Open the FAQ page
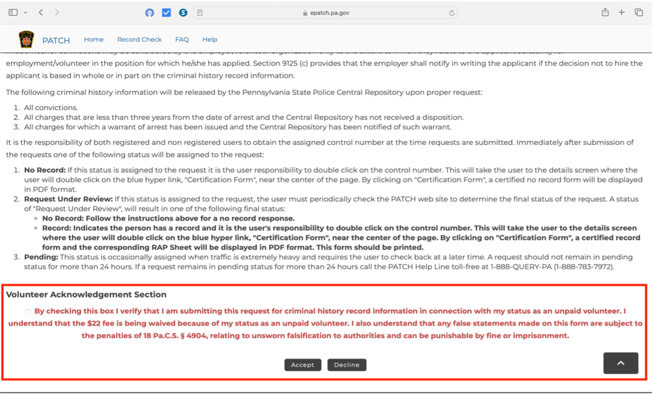This screenshot has width=653, height=395. pos(182,39)
